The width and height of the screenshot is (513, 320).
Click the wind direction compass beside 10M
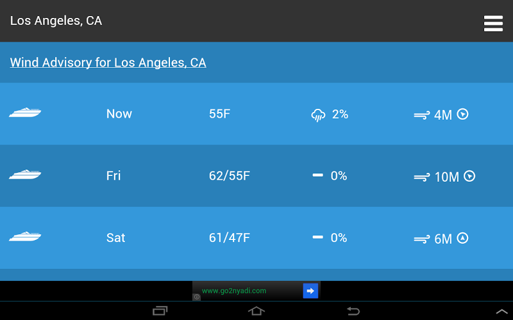469,176
